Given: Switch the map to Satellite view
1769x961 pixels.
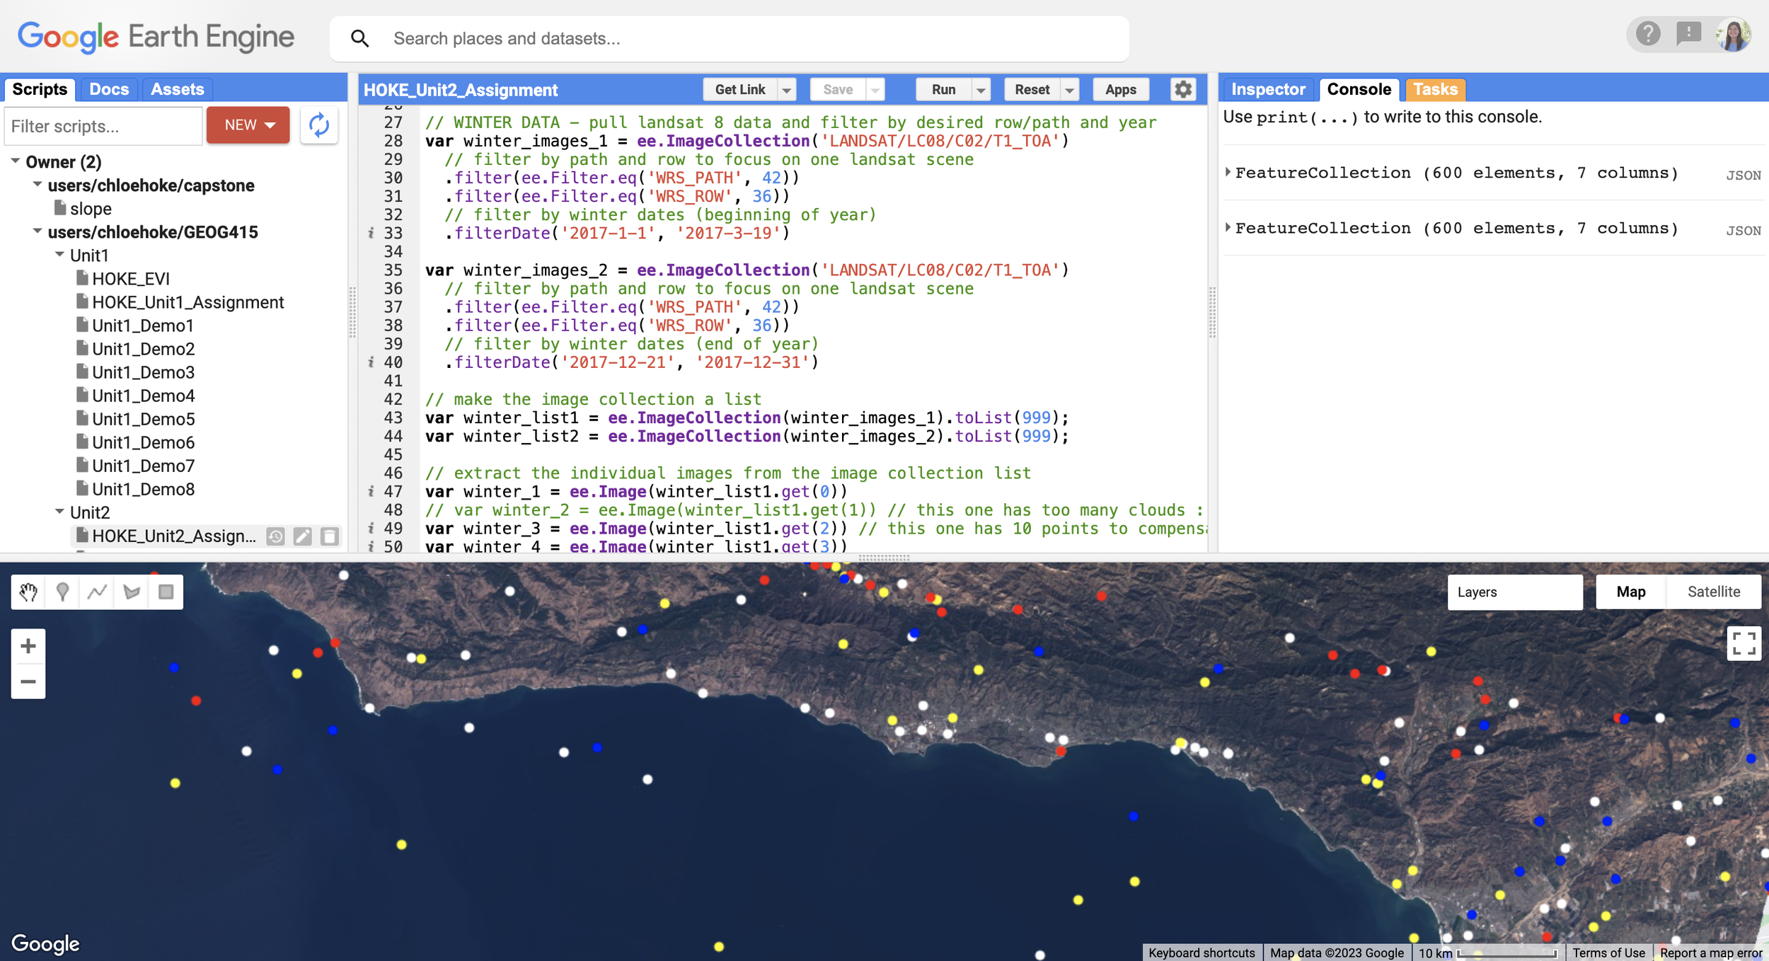Looking at the screenshot, I should 1713,592.
